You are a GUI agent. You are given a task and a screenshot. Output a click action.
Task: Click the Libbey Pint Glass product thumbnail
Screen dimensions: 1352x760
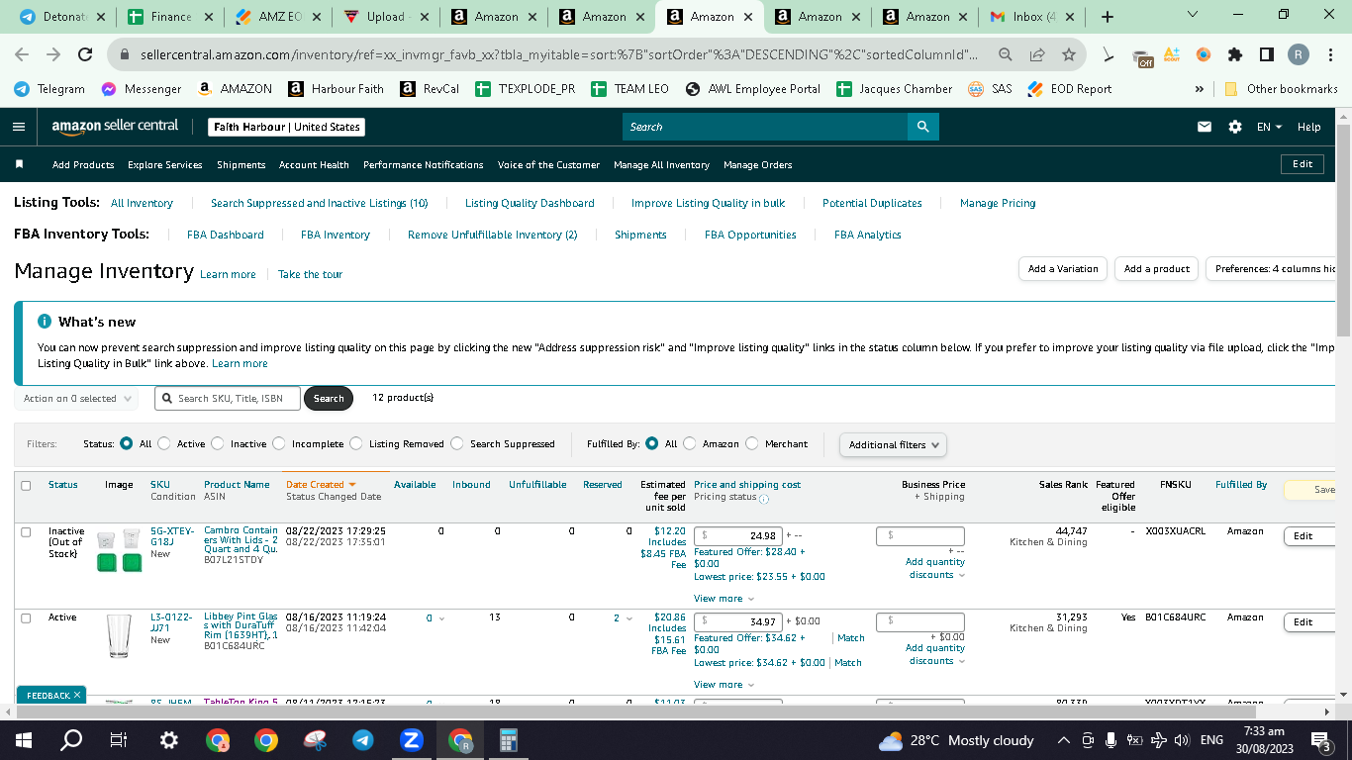(119, 636)
